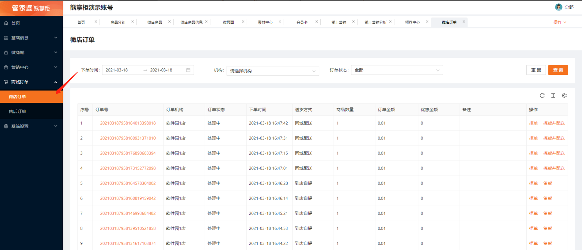This screenshot has width=582, height=250.
Task: Open the 请选择机构 dropdown
Action: tap(273, 71)
